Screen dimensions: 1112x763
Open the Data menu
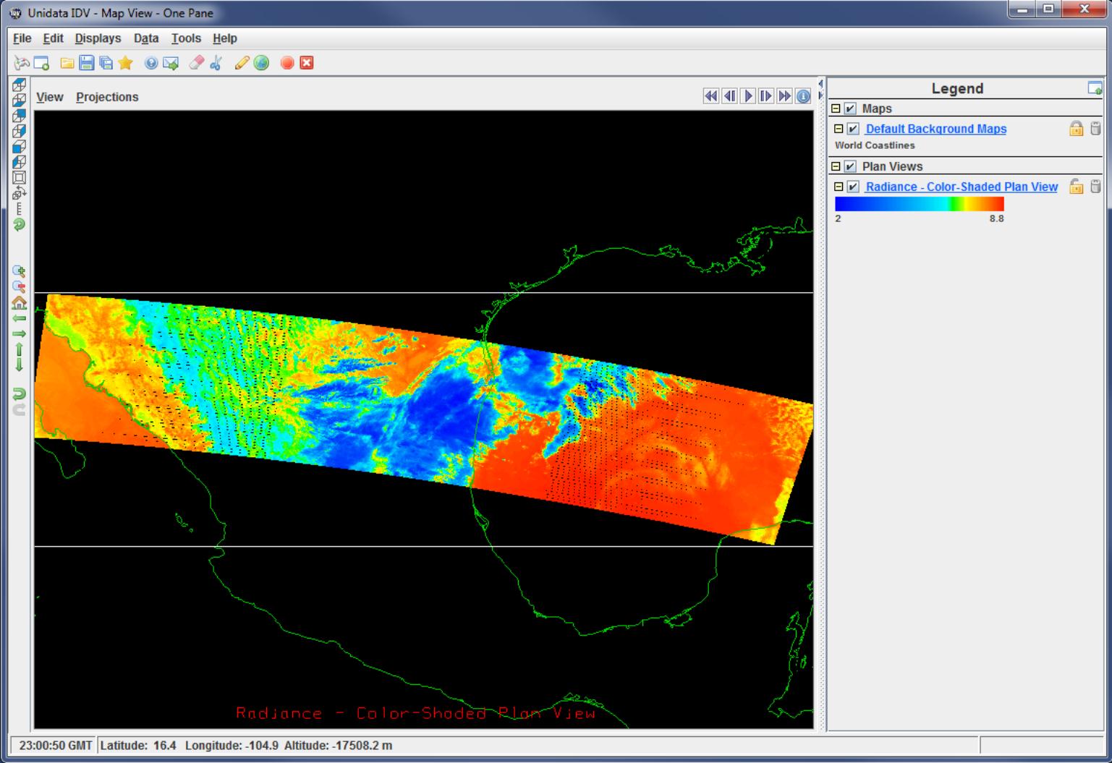pyautogui.click(x=146, y=38)
